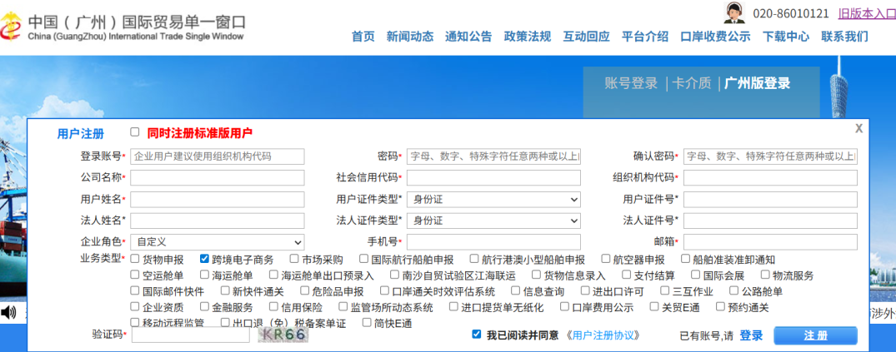896x352 pixels.
Task: Check 同时注册标准版用户 checkbox
Action: pyautogui.click(x=135, y=131)
